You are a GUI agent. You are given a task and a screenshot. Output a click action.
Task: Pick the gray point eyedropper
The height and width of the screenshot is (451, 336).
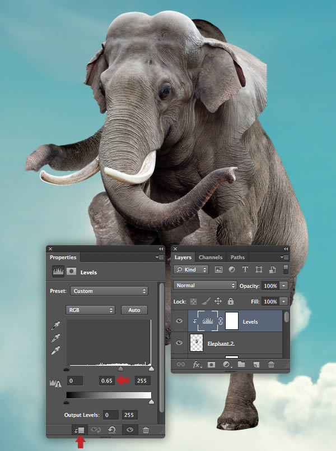tap(55, 338)
